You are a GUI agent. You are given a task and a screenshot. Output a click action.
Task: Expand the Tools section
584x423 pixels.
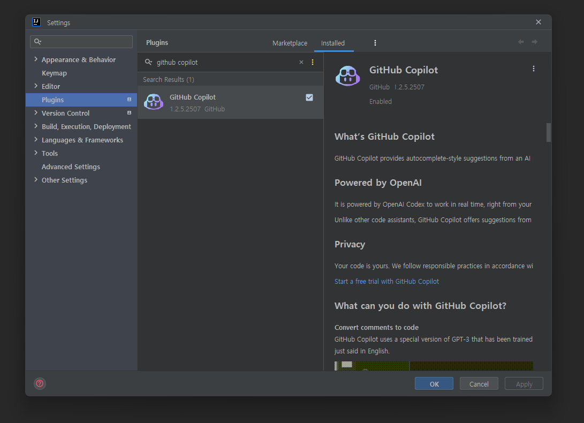36,153
